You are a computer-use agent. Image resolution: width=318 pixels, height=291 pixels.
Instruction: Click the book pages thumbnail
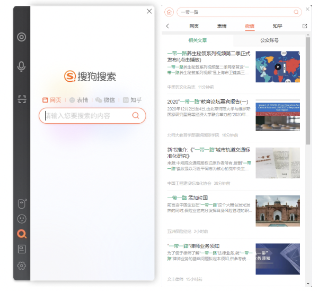(278, 163)
